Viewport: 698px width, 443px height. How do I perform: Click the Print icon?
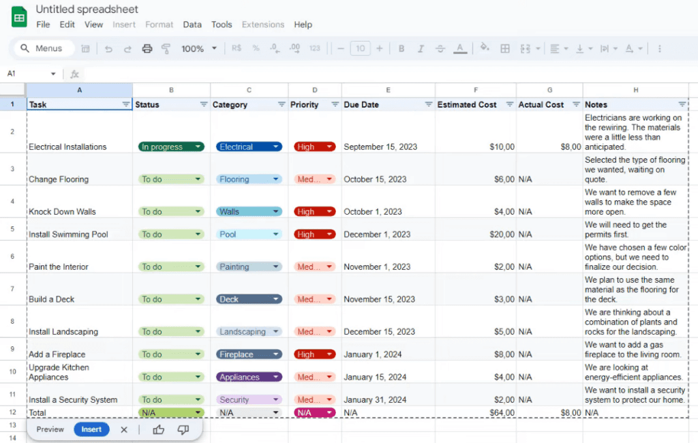(147, 48)
